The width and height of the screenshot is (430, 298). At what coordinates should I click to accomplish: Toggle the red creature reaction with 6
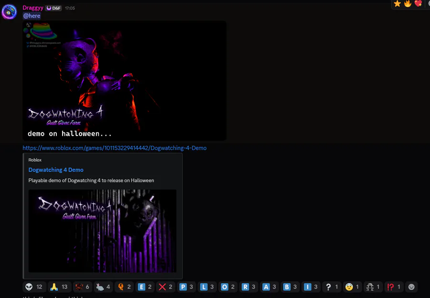[82, 287]
